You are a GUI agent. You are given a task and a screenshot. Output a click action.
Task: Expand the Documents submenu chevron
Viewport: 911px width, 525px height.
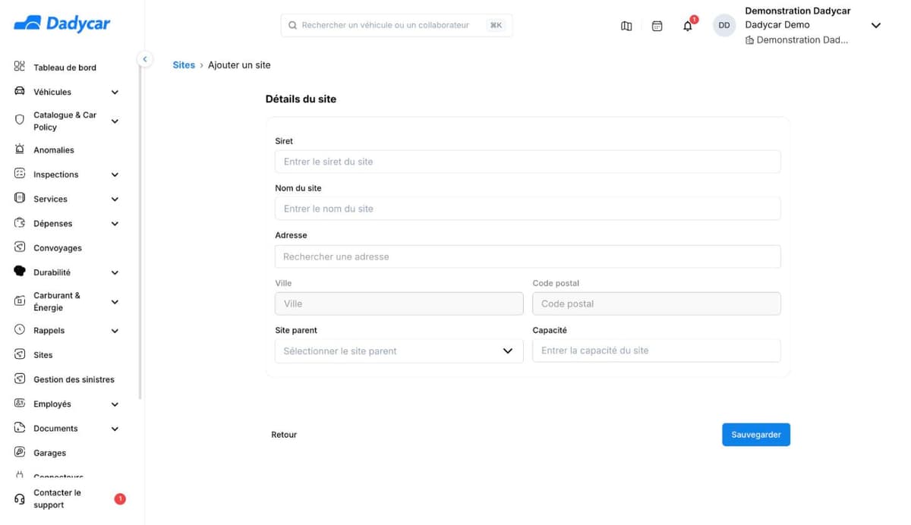[x=115, y=429]
